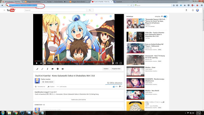Play the video with the play button
Screen dimensions: 204x115
tap(37, 63)
